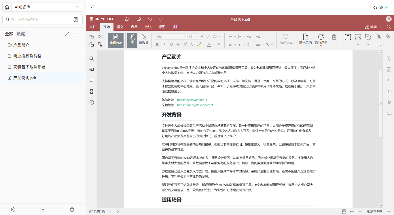Open the AI知识库 space selector

point(47,7)
